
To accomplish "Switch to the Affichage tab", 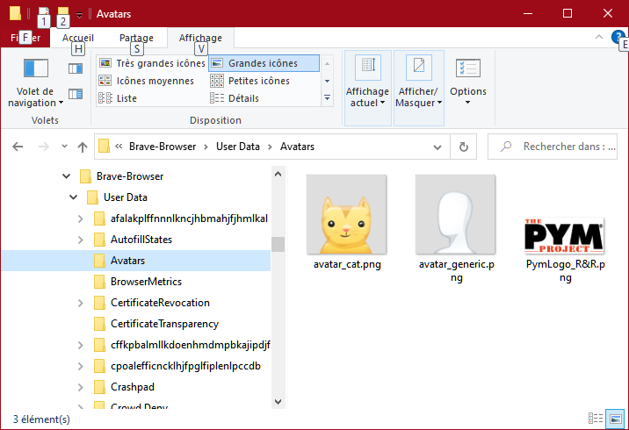I will click(200, 38).
